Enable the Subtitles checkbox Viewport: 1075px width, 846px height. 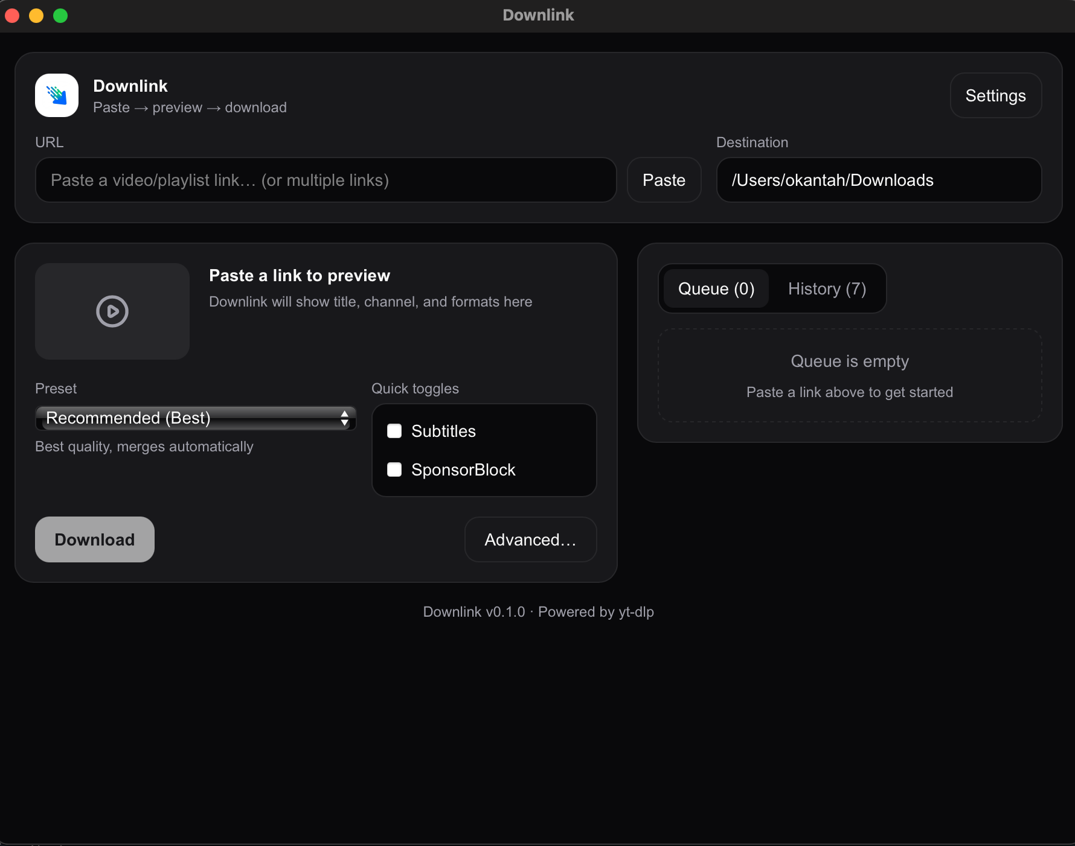(394, 431)
